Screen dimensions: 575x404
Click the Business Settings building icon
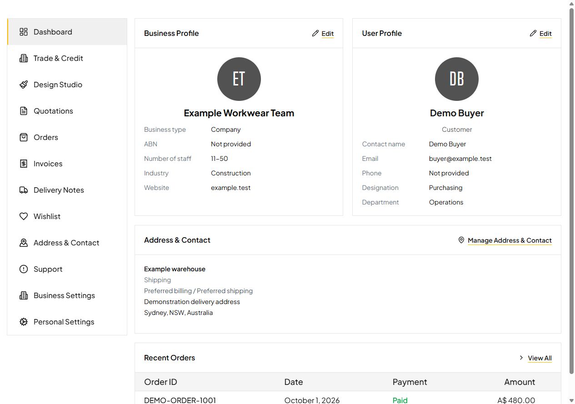pyautogui.click(x=24, y=295)
